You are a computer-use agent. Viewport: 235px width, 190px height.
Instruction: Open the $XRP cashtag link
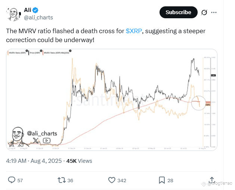(x=134, y=31)
